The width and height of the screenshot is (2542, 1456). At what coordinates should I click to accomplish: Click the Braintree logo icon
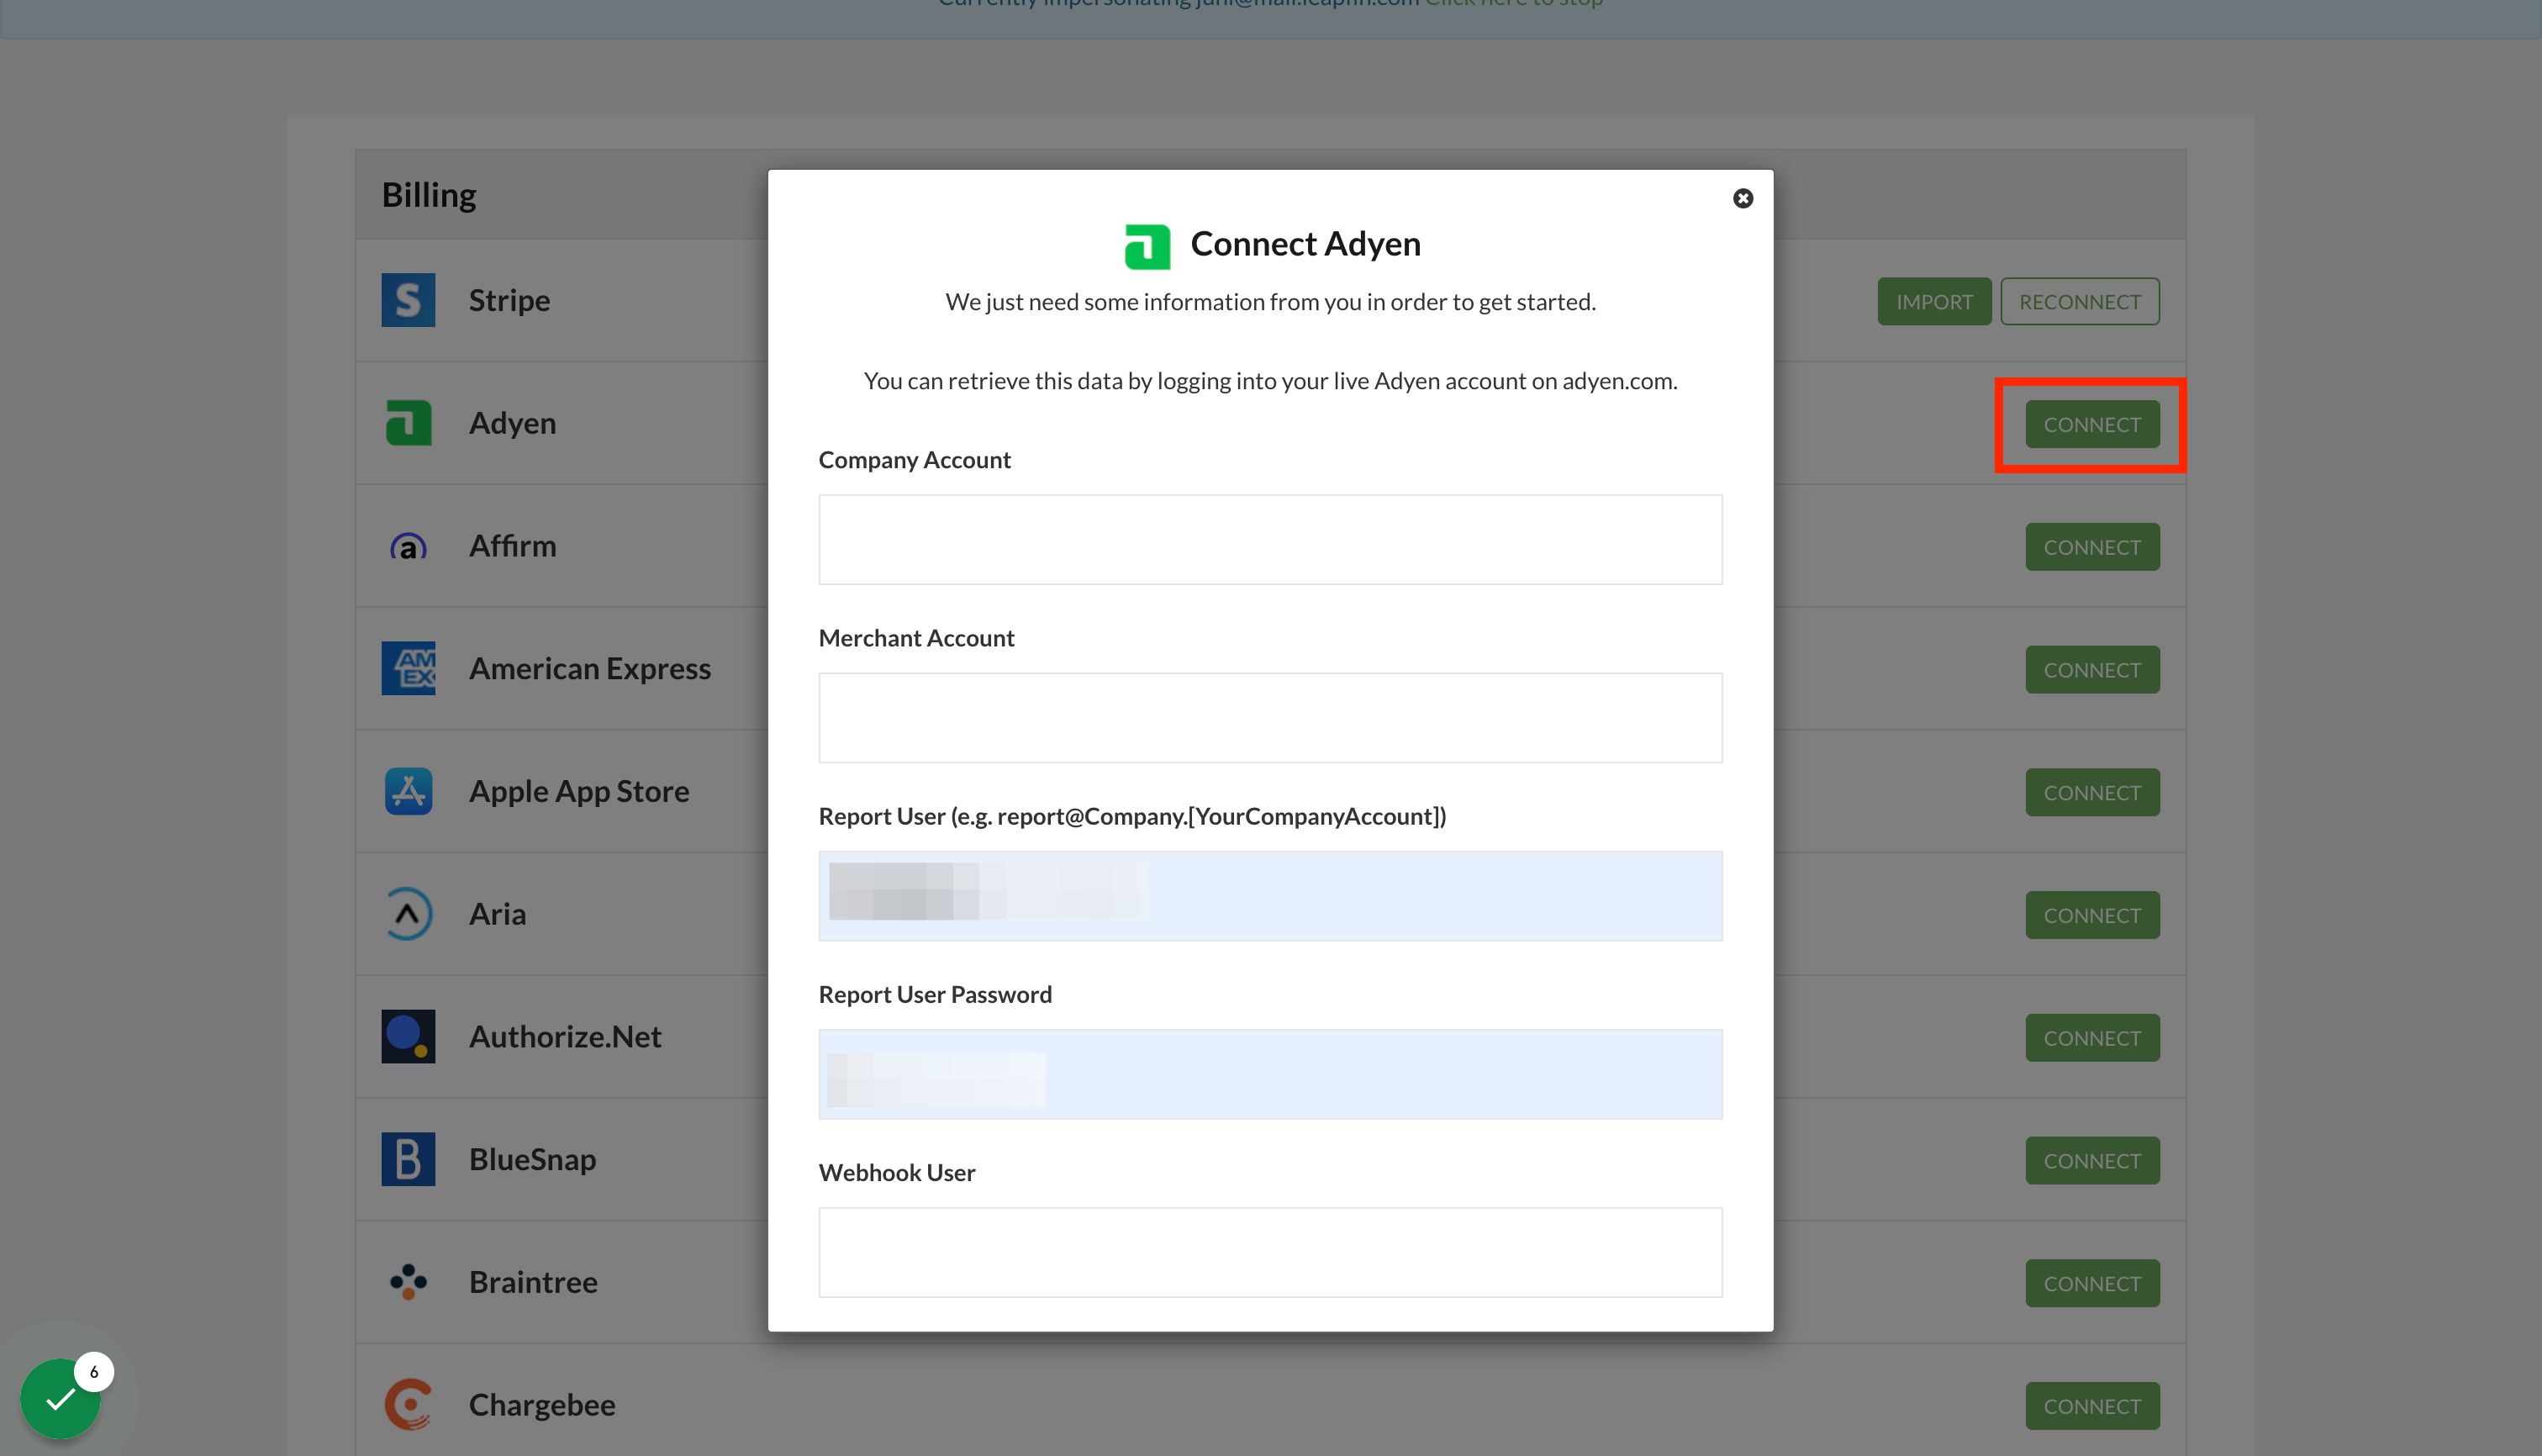pyautogui.click(x=408, y=1282)
